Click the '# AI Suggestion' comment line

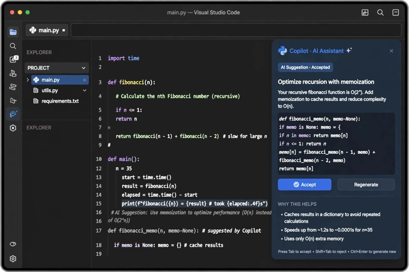coord(191,213)
